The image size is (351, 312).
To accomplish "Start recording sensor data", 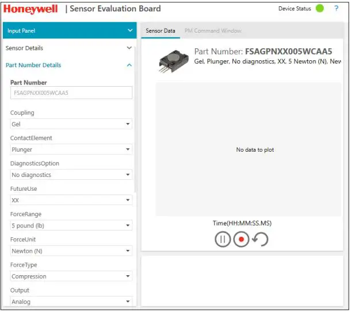I will 241,239.
